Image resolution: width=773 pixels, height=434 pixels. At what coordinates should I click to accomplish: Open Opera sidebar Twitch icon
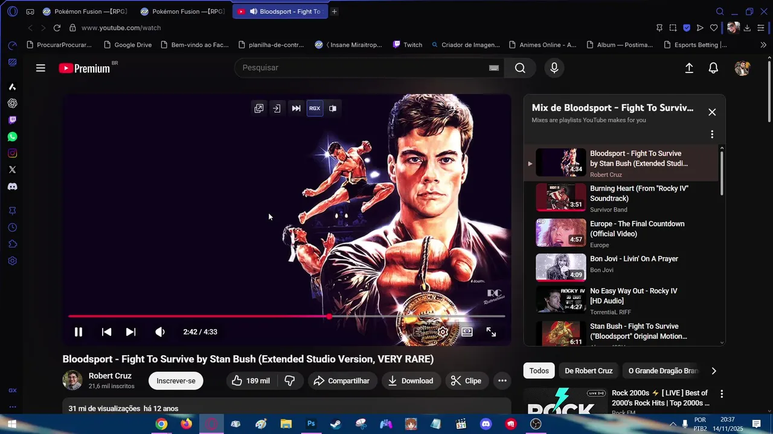pyautogui.click(x=12, y=120)
